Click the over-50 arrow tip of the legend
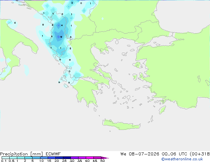Screen dimensions: 210x162 pyautogui.click(x=105, y=158)
